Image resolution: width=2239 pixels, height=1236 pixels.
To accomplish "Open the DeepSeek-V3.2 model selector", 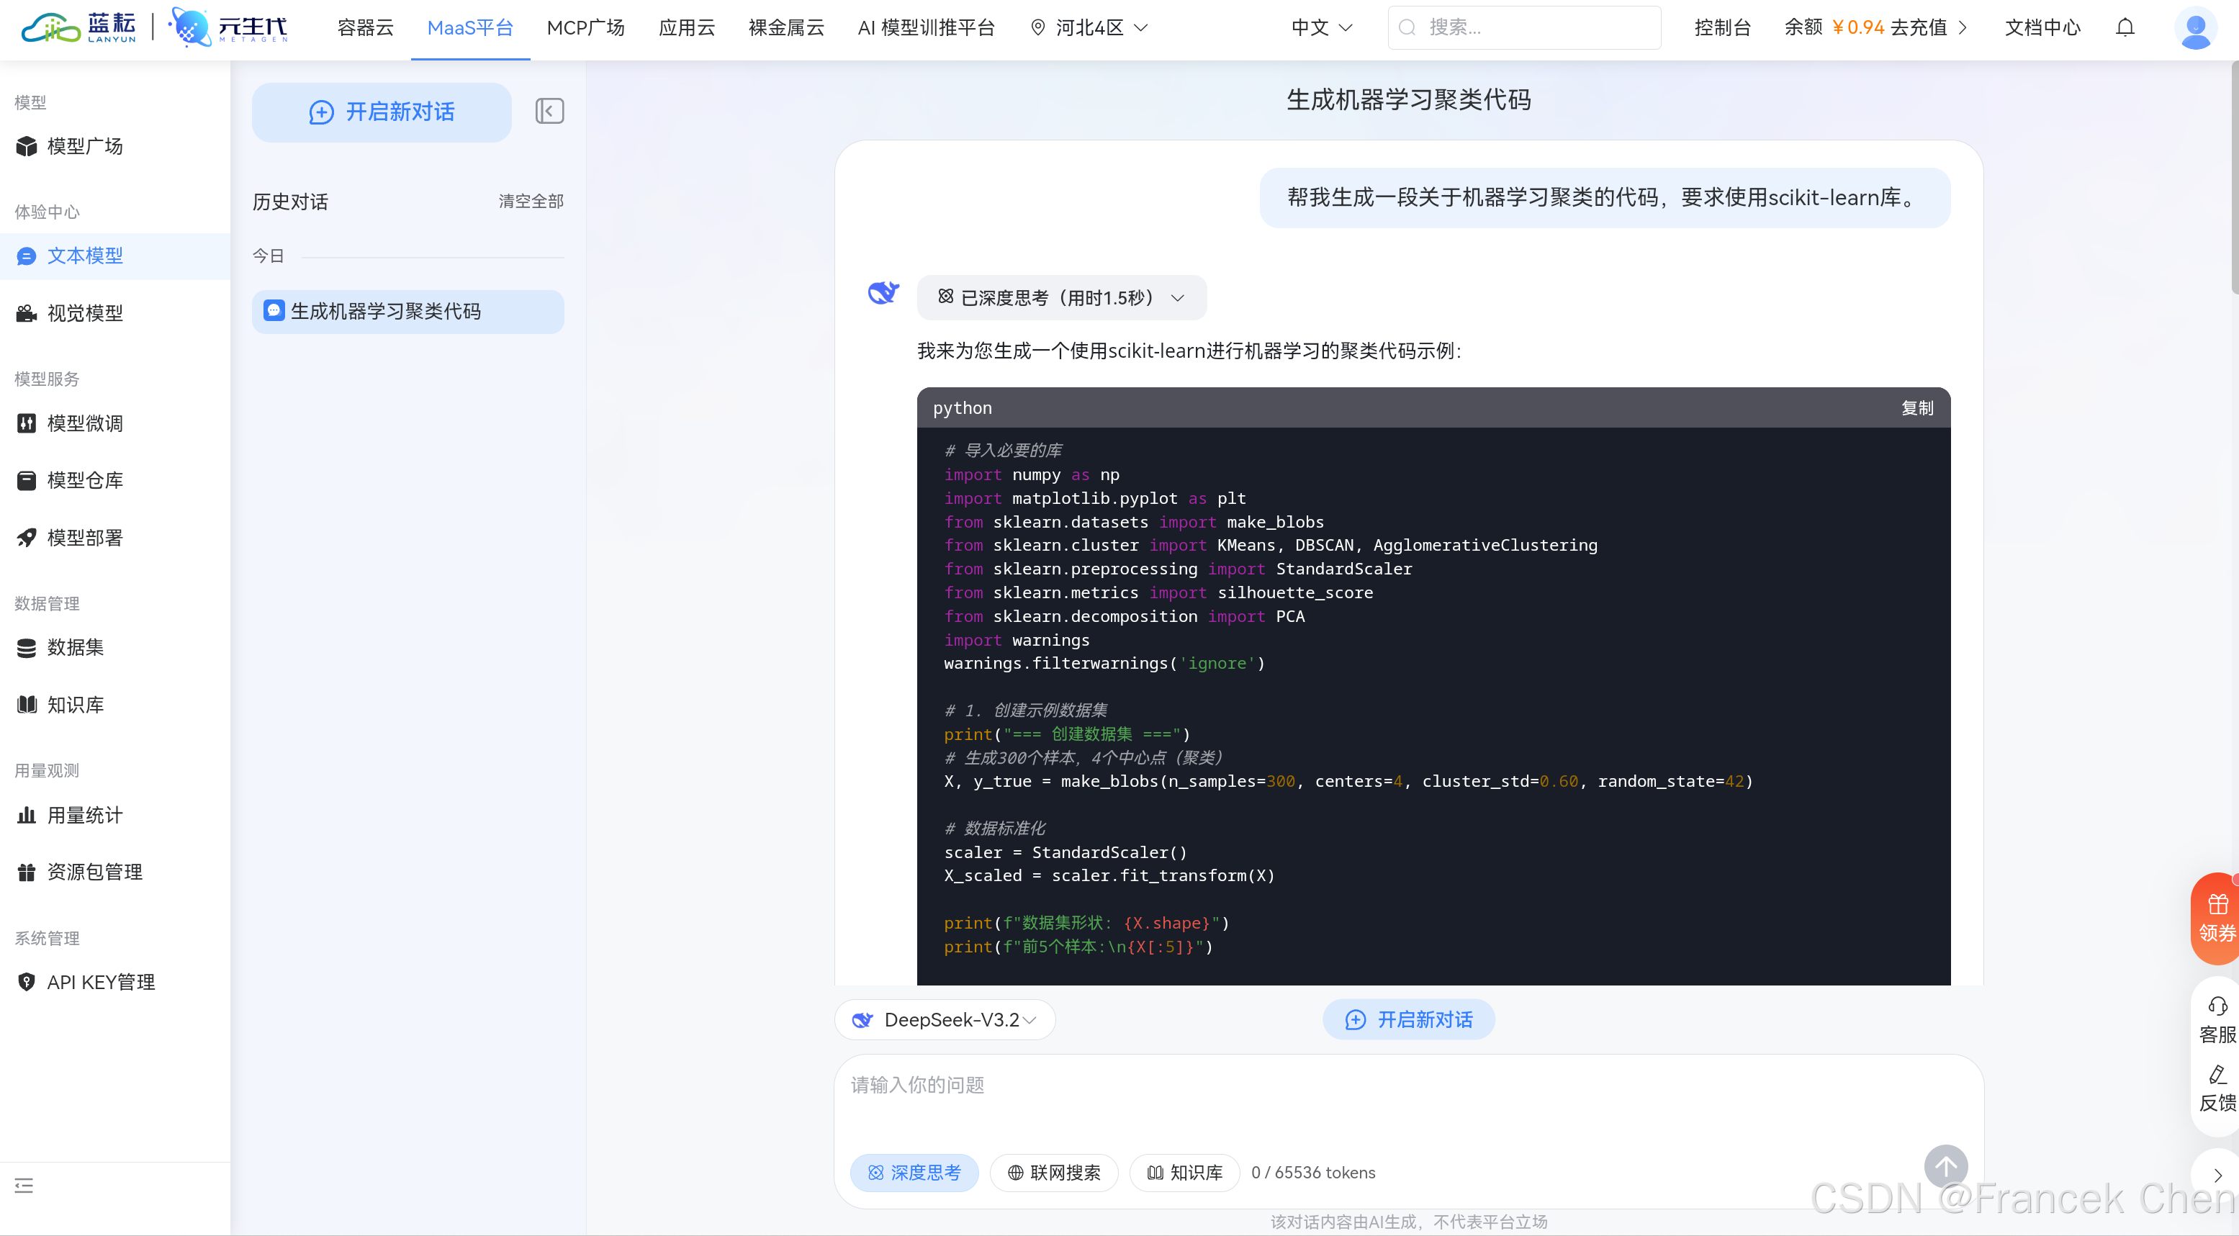I will (944, 1019).
